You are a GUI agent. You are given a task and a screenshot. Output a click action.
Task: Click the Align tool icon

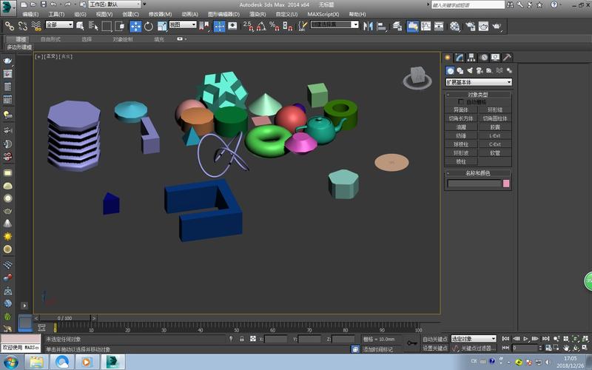pyautogui.click(x=382, y=26)
